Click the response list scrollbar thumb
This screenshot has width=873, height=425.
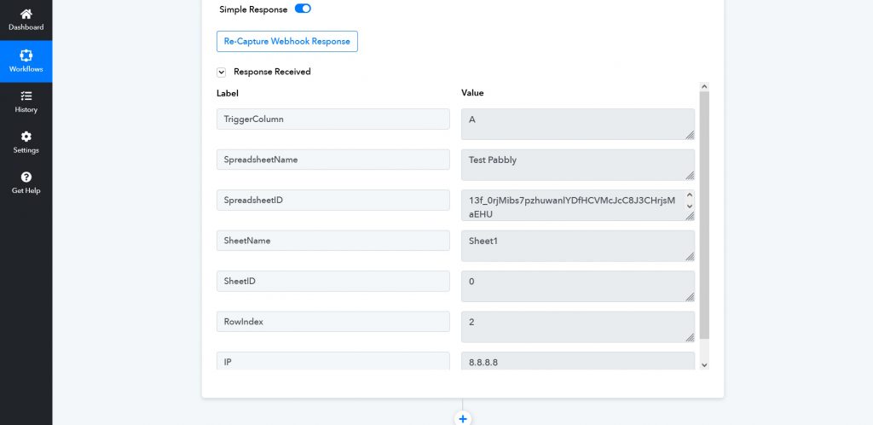click(x=703, y=213)
